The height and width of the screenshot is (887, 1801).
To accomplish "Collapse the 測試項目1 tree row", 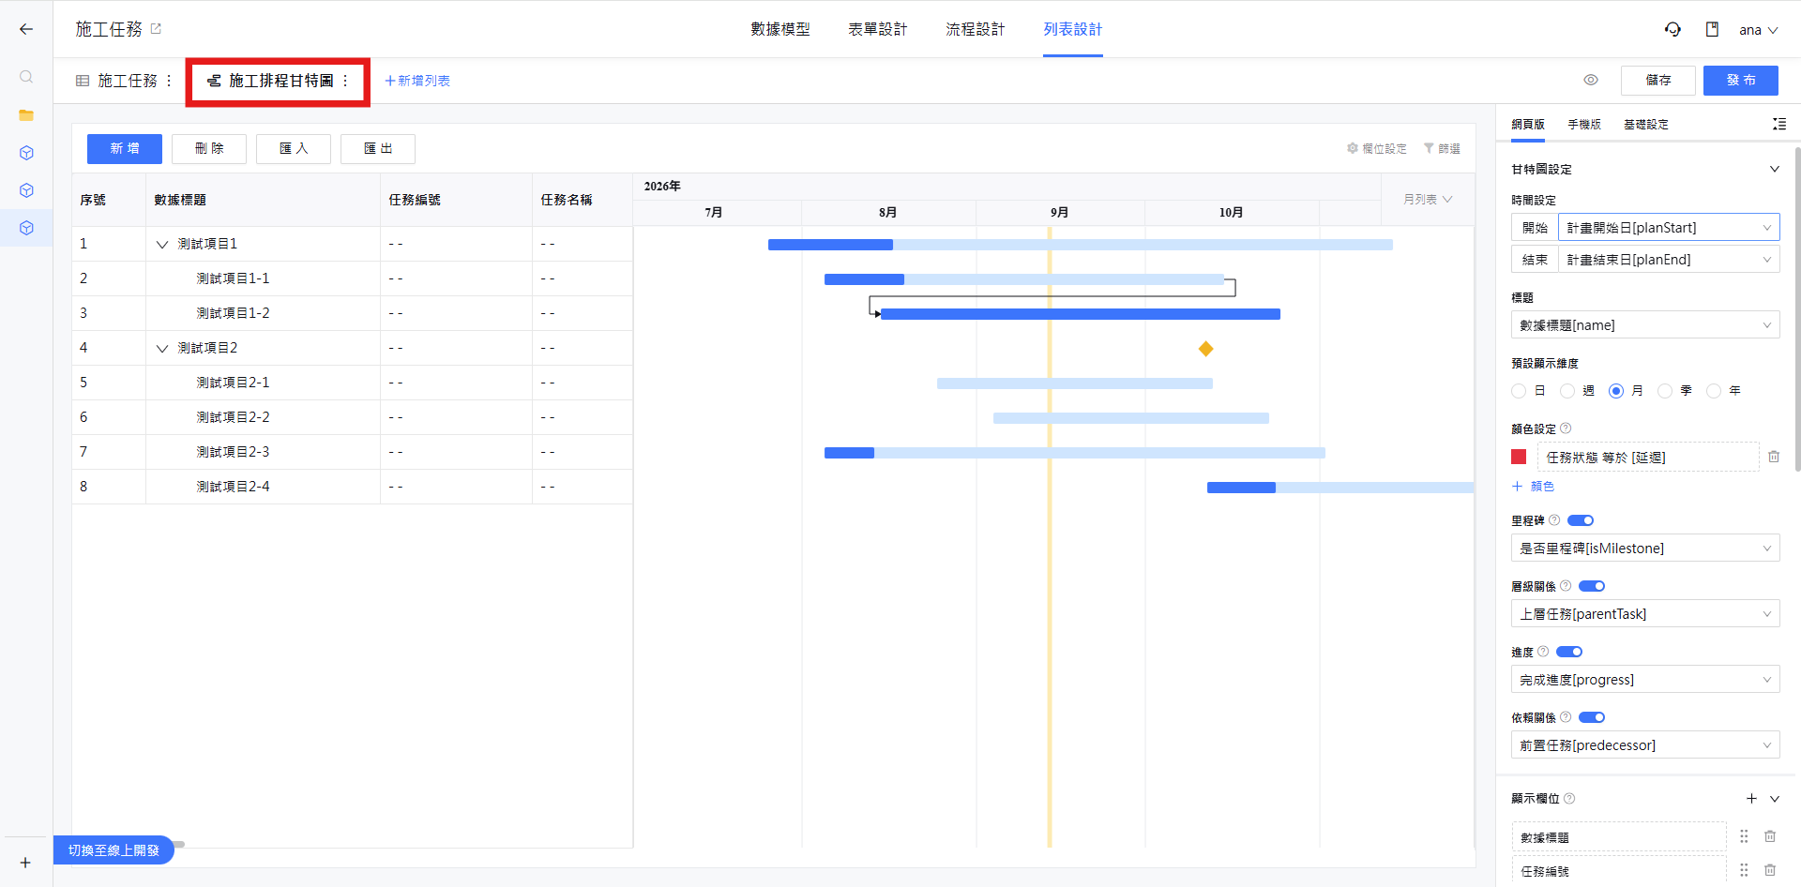I will pos(162,244).
